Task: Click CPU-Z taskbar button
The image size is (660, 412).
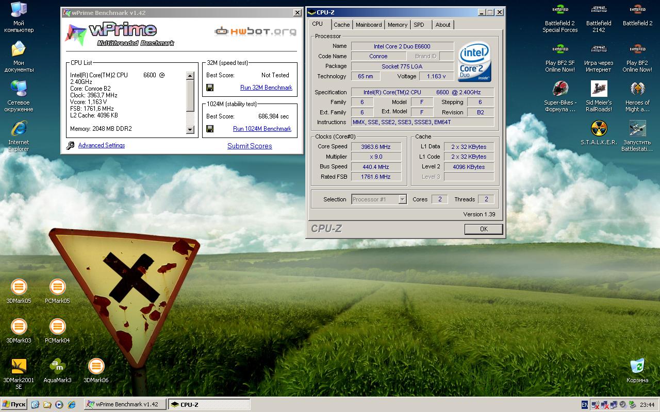Action: point(209,405)
